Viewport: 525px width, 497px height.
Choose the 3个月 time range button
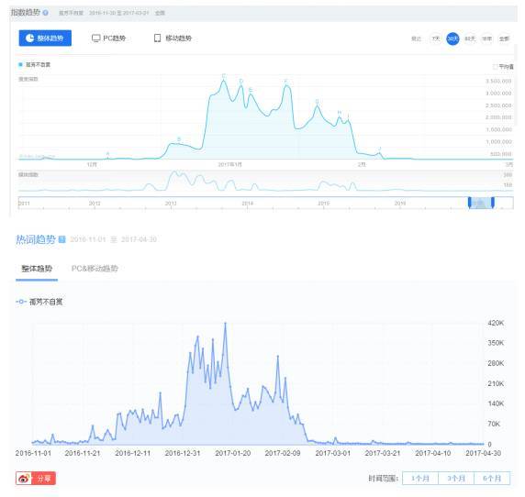click(x=456, y=479)
